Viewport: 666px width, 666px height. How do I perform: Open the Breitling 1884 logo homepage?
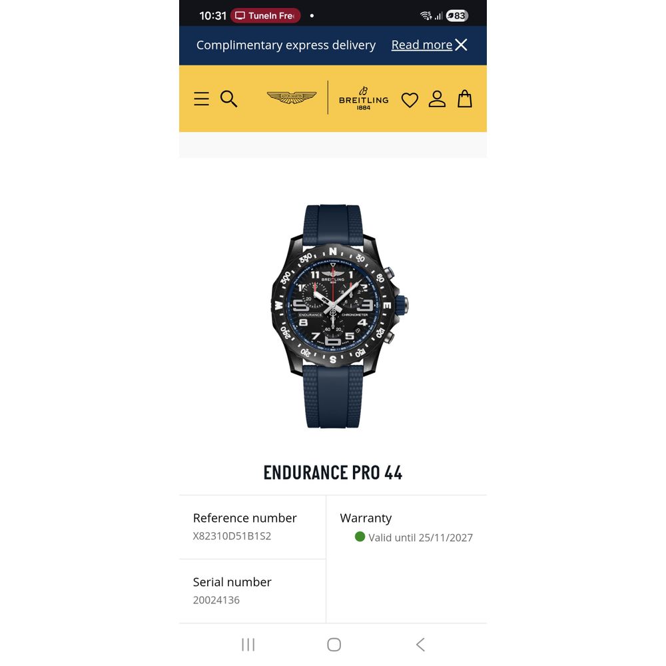(364, 98)
